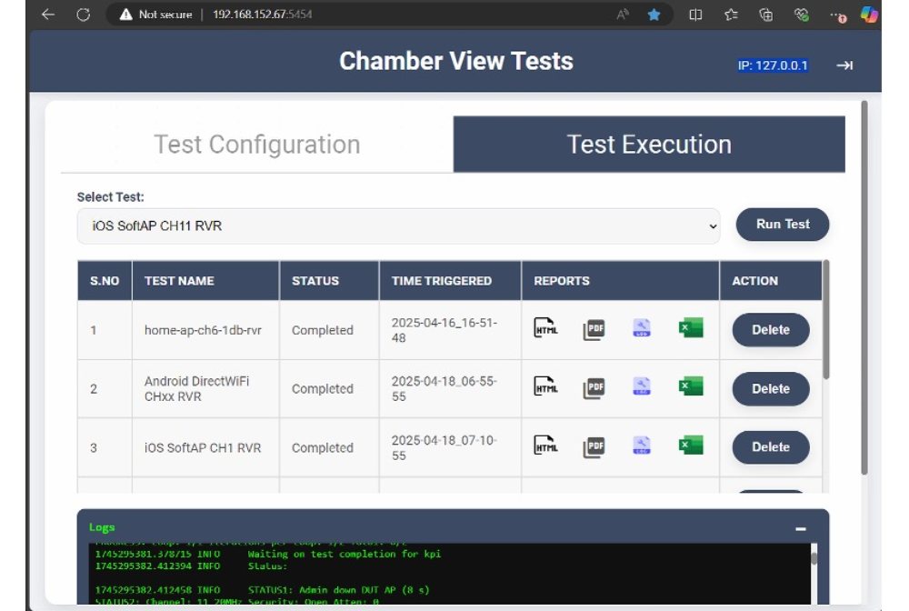
Task: Download Excel report for home-ap-ch6-1db-rvr
Action: [691, 328]
